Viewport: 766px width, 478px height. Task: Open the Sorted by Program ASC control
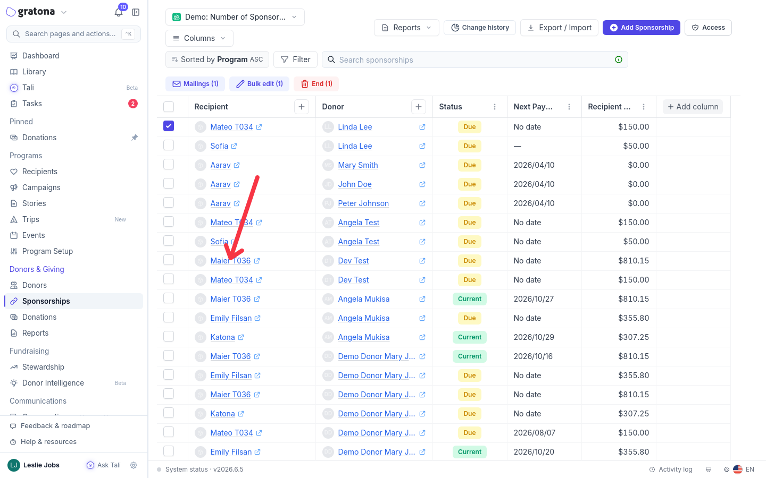(217, 59)
